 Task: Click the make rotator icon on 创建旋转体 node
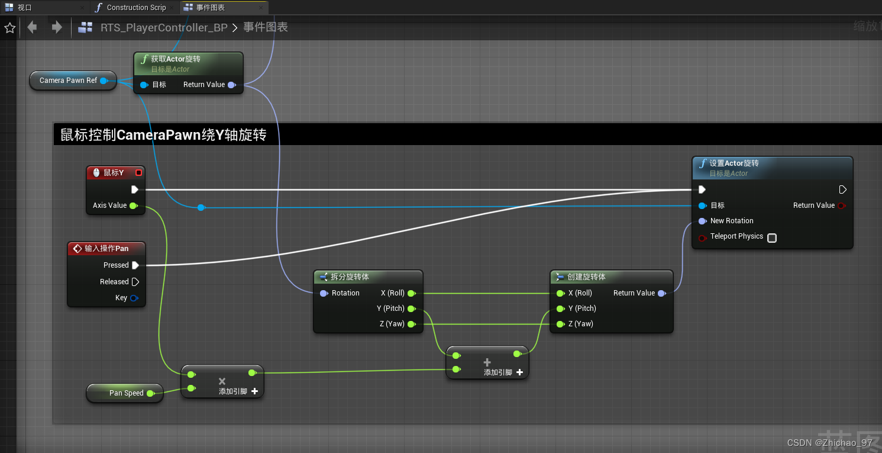(558, 277)
